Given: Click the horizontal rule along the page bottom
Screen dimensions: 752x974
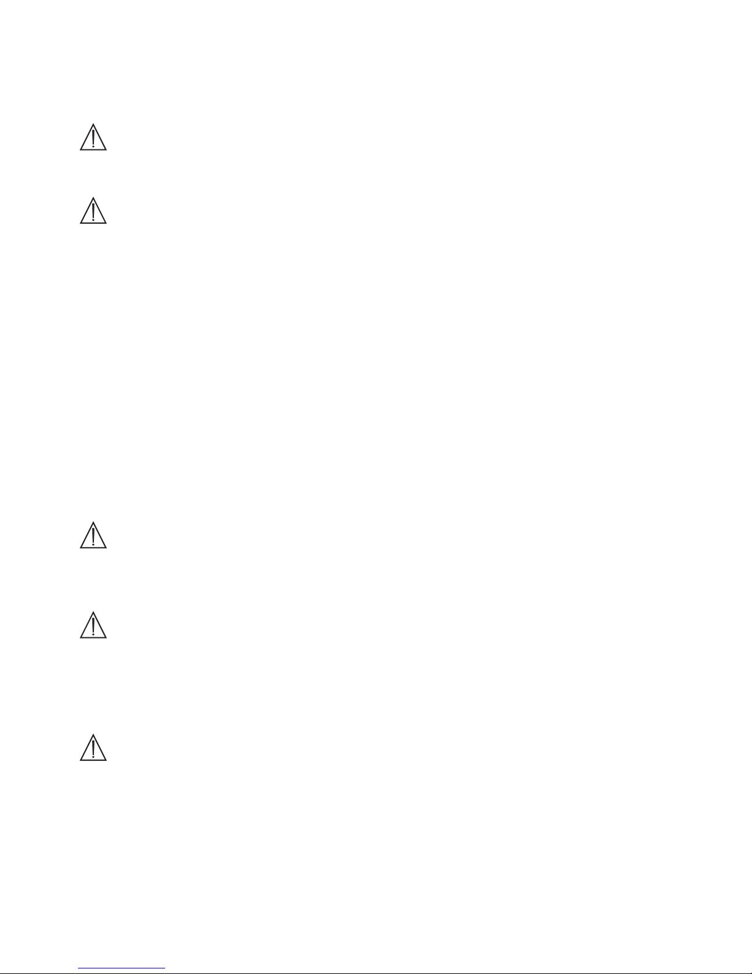Looking at the screenshot, I should click(376, 973).
